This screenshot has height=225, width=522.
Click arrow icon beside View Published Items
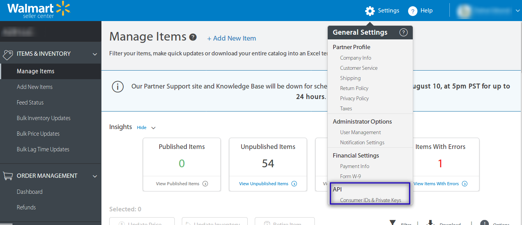coord(205,184)
